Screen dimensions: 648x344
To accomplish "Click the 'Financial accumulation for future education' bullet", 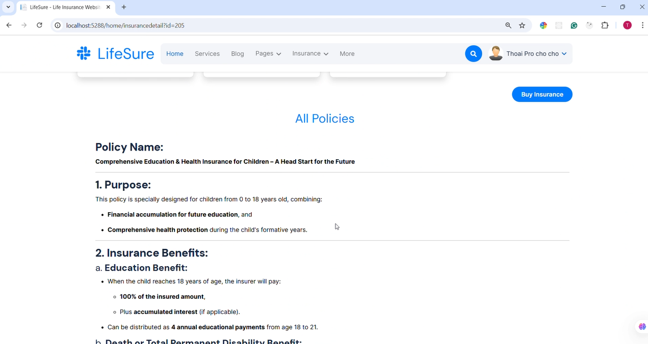I will (x=173, y=215).
